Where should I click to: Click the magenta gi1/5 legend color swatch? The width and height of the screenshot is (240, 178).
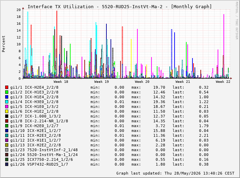tap(7, 107)
